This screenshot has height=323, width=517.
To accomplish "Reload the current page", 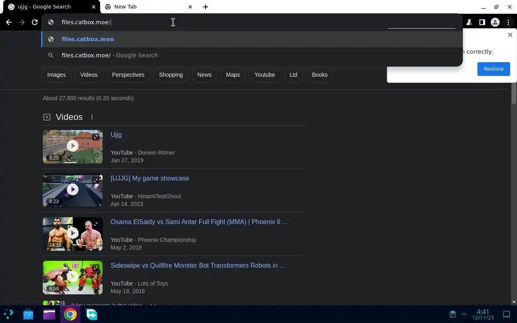I will pyautogui.click(x=35, y=22).
